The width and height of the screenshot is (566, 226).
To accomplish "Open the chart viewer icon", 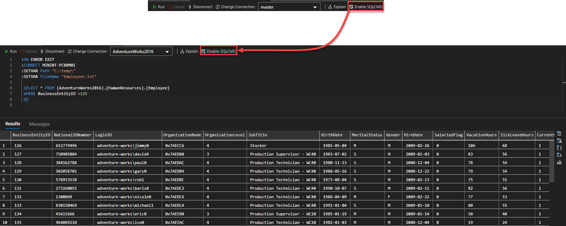I will [559, 162].
